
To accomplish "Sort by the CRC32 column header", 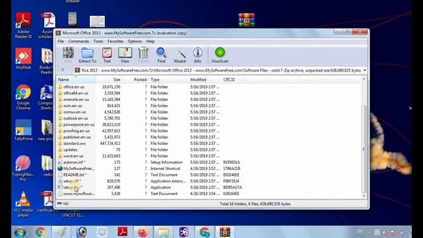I will point(233,79).
